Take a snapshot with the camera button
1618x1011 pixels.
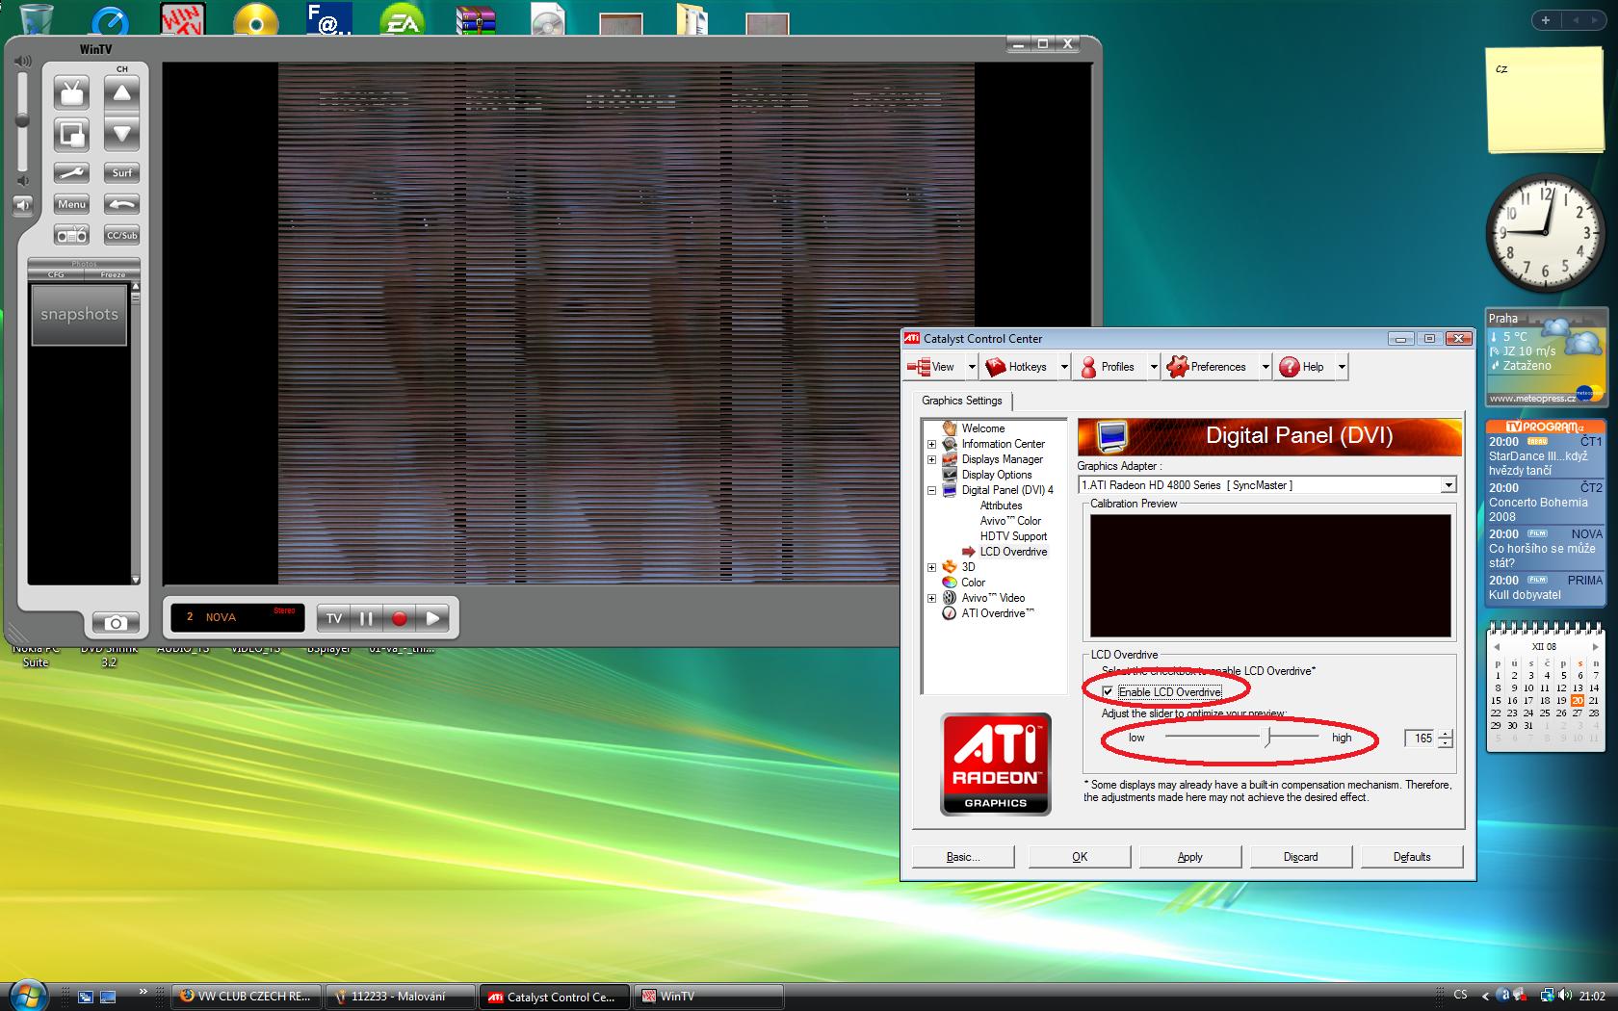[x=116, y=623]
